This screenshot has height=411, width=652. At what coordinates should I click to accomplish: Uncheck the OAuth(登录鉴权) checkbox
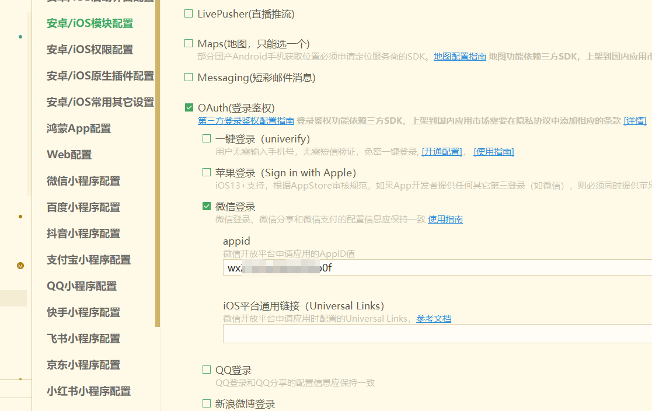[189, 107]
